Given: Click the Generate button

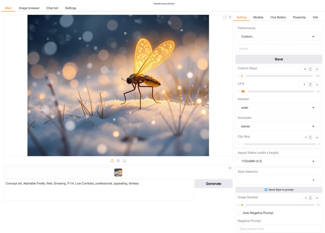Looking at the screenshot, I should pyautogui.click(x=214, y=184).
